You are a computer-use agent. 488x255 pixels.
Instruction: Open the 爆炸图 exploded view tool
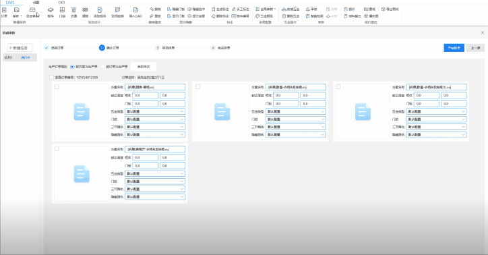point(371,16)
